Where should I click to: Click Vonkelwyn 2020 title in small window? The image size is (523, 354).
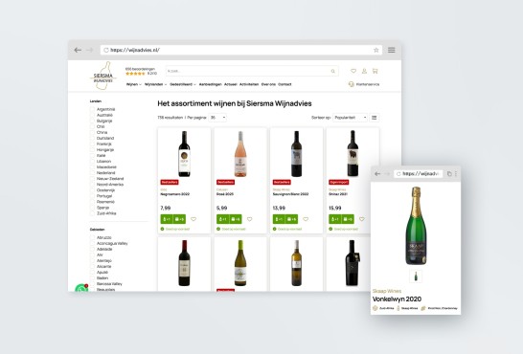coord(397,299)
